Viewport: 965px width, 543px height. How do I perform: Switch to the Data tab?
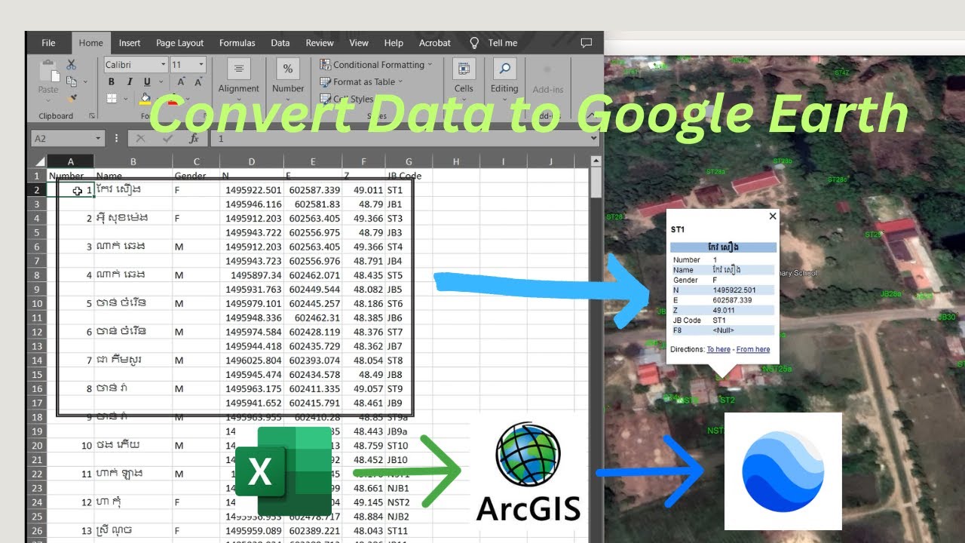pyautogui.click(x=280, y=43)
